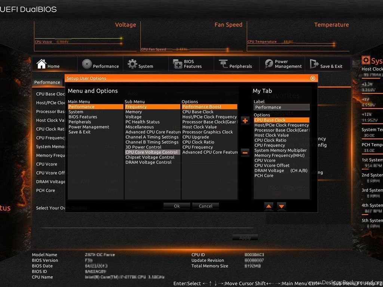This screenshot has height=287, width=383.
Task: Select CPU Core Voltage Control
Action: click(153, 152)
